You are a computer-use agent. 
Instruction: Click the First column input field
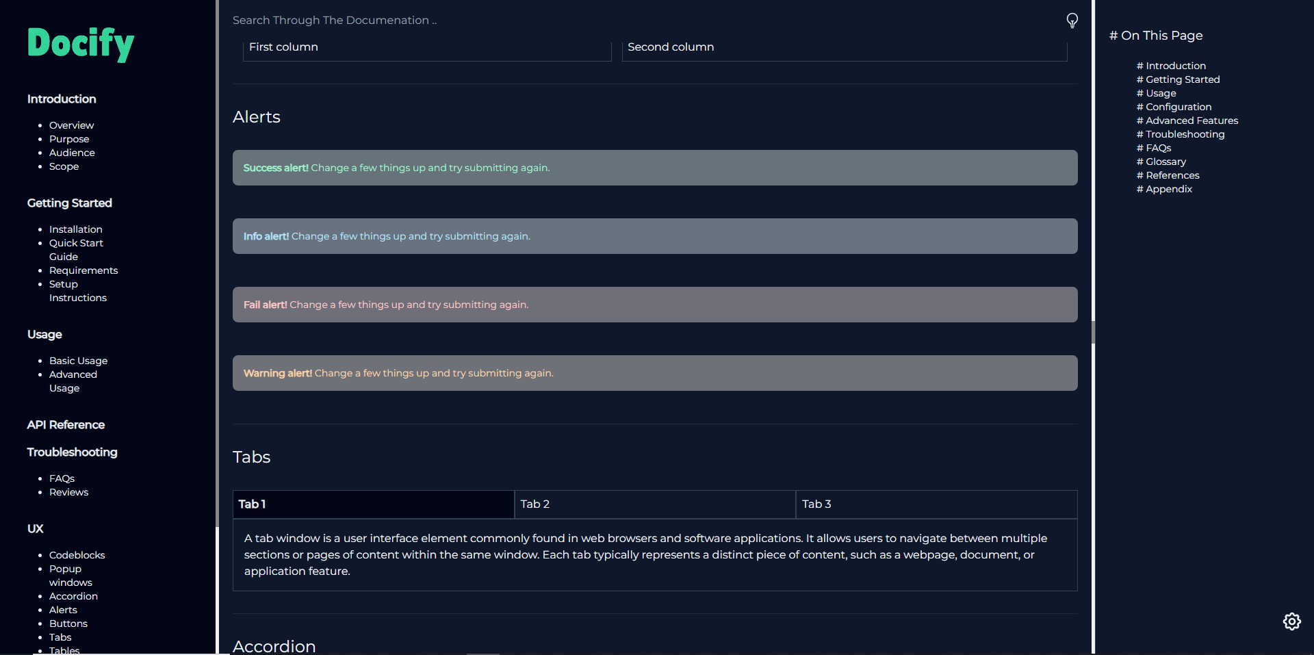(426, 48)
